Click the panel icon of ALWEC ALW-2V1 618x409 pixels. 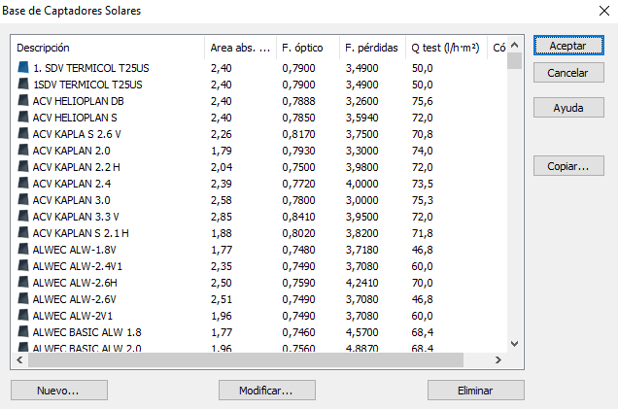(23, 316)
